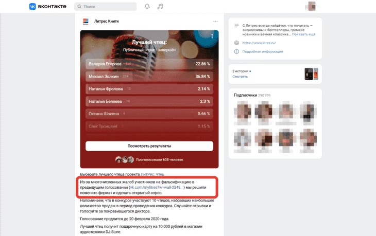Viewport: 376px width, 236px height.
Task: Click the Литрес Книги community avatar
Action: 86,21
